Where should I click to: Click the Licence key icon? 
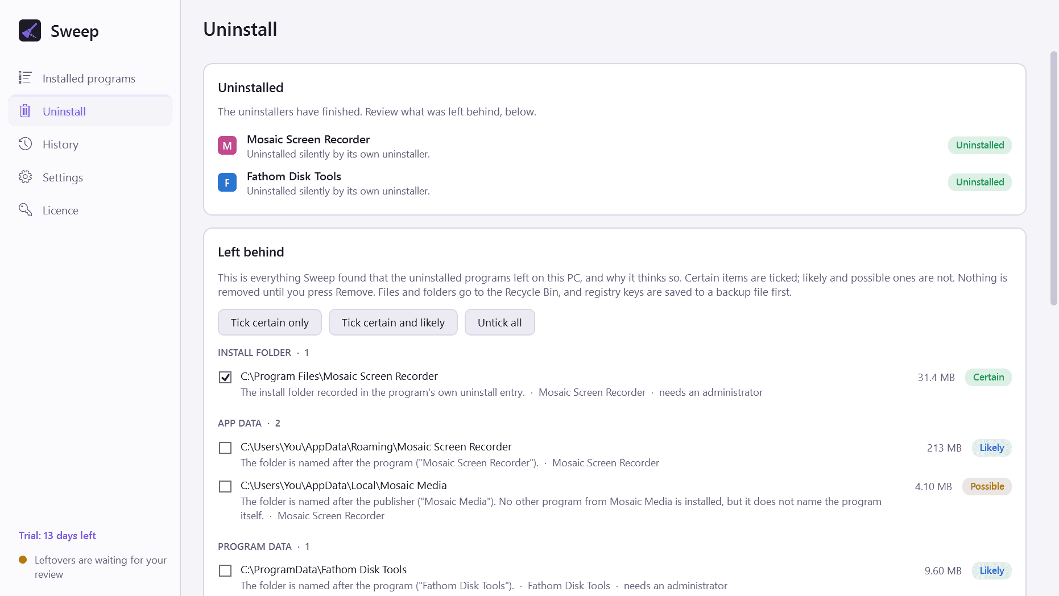point(25,210)
